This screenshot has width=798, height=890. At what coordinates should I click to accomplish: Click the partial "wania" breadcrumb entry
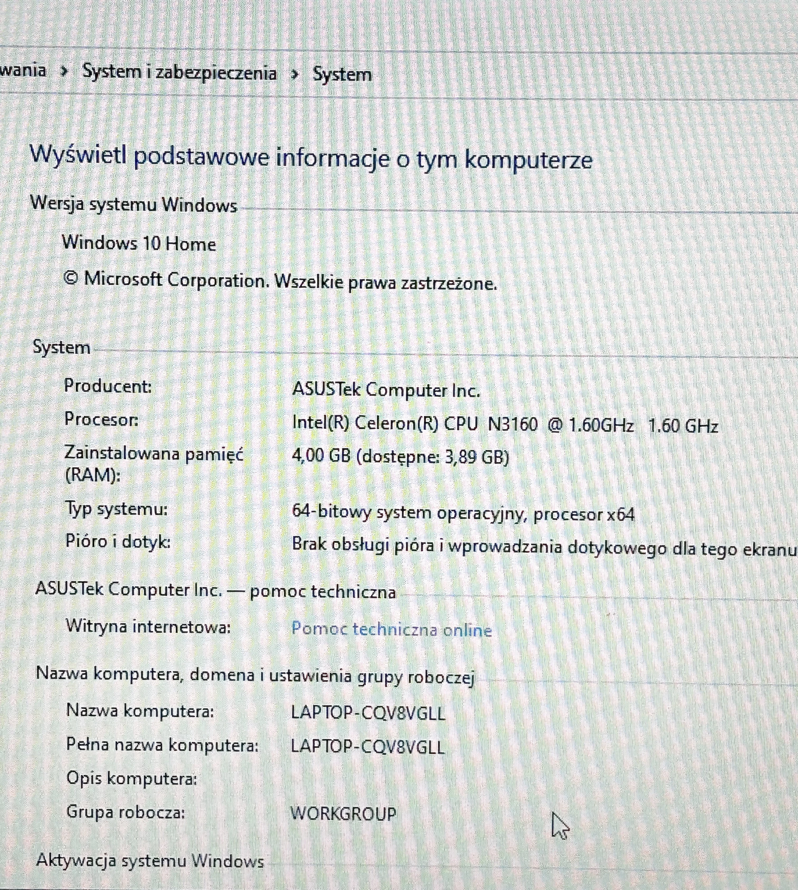pos(24,71)
